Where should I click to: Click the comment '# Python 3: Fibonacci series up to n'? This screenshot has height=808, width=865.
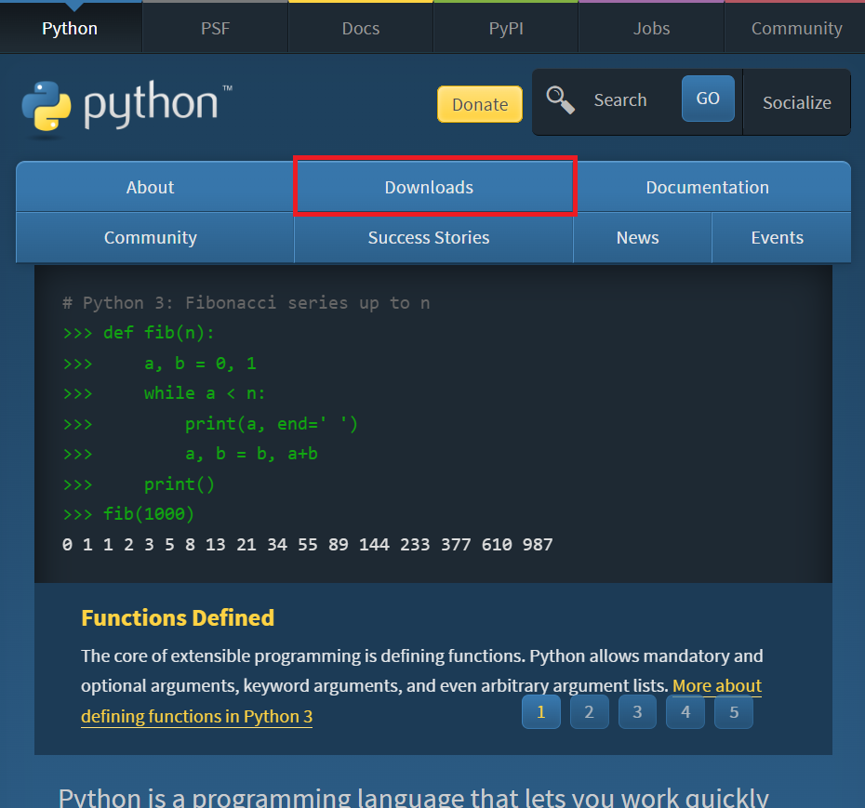pos(246,303)
